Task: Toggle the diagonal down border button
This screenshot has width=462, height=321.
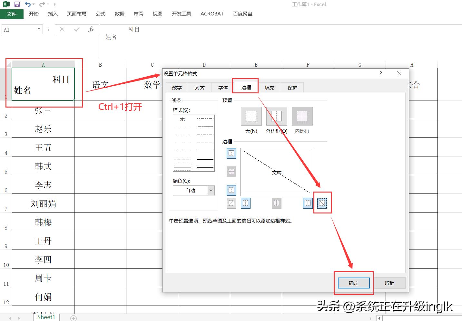Action: [x=322, y=203]
